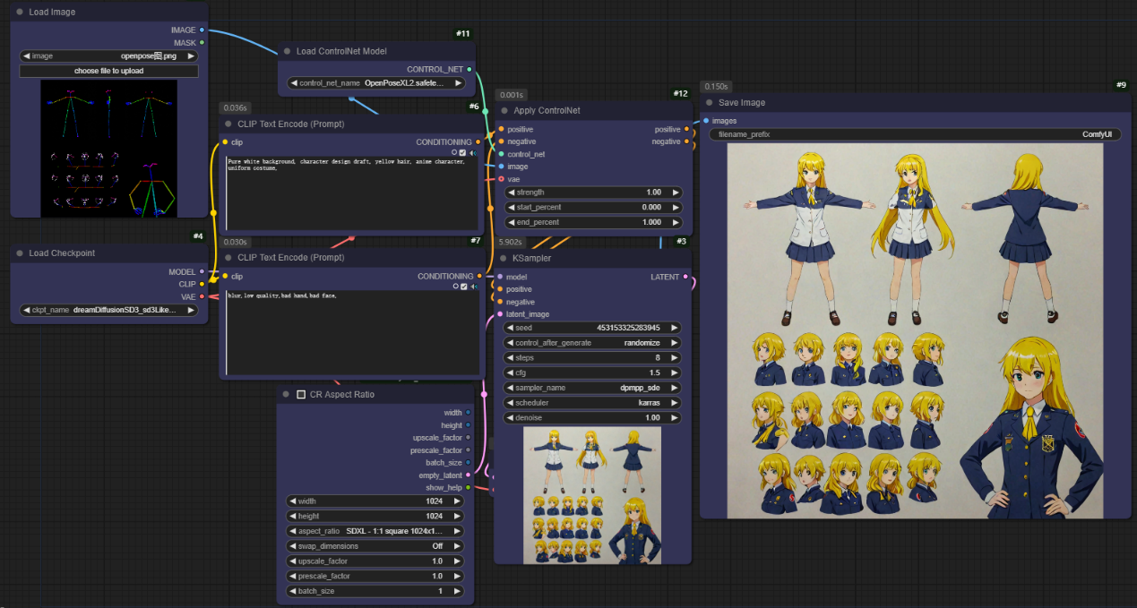This screenshot has height=608, width=1137.
Task: Open the sampler_name dropdown showing dpmpp_sde
Action: pyautogui.click(x=591, y=388)
